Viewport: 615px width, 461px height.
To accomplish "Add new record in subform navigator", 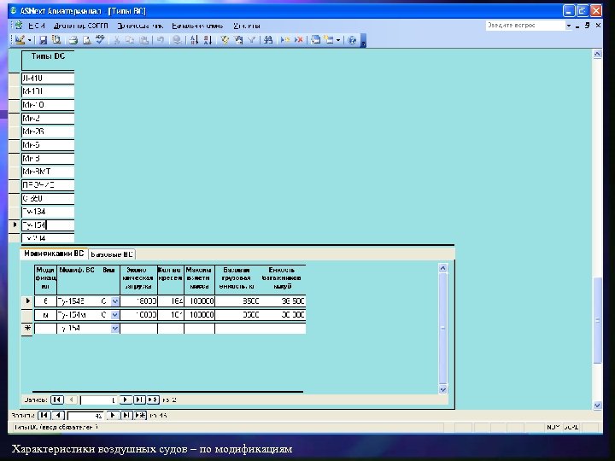I will click(153, 400).
